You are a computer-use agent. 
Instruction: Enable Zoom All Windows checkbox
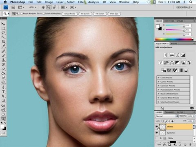tap(44, 13)
